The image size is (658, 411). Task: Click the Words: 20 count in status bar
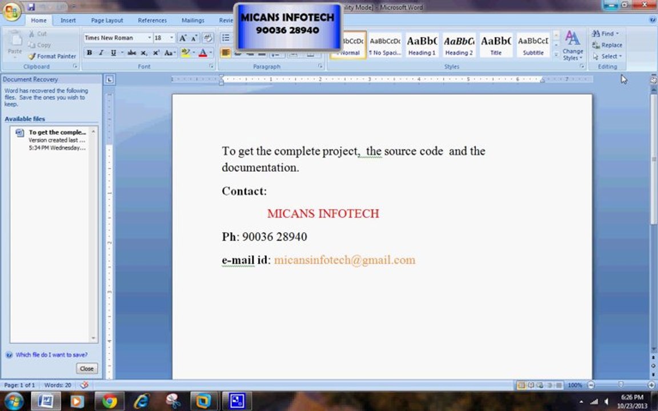(58, 385)
